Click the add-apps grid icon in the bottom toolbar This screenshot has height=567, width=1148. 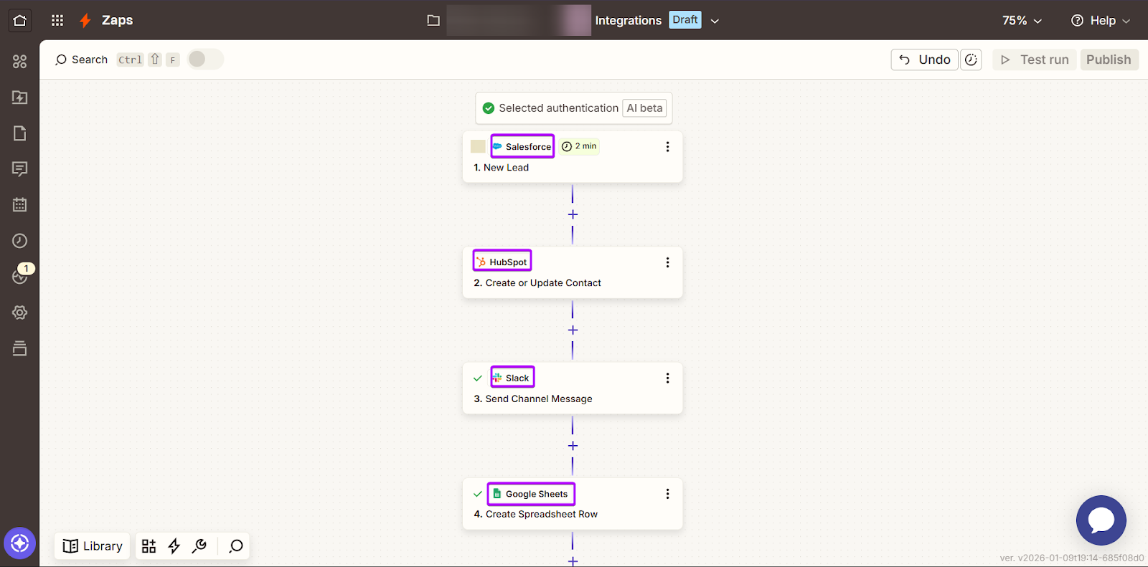[149, 546]
